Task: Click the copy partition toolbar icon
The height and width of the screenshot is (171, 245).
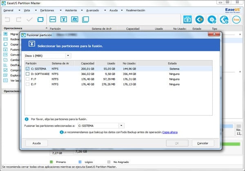Action: tap(85, 20)
